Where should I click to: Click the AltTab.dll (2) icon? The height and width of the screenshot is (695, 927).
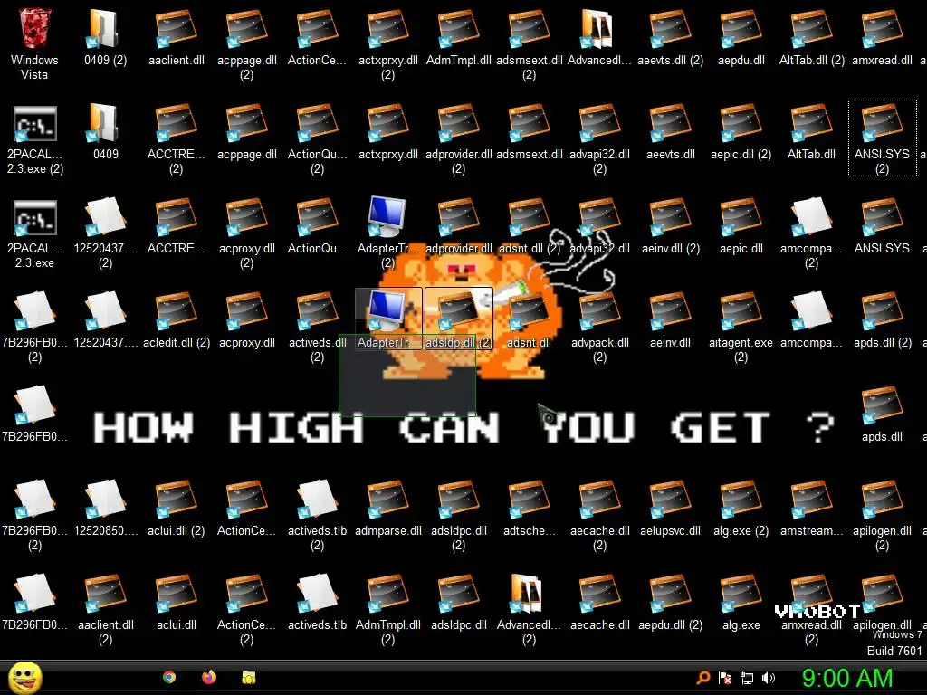pyautogui.click(x=811, y=30)
